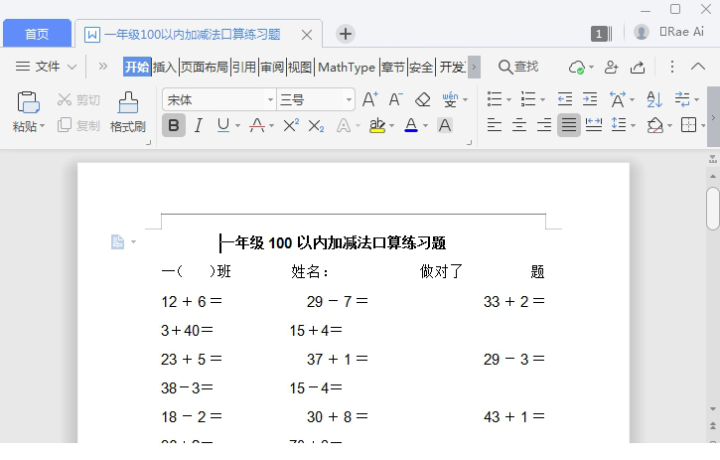Click the share export icon

point(638,68)
